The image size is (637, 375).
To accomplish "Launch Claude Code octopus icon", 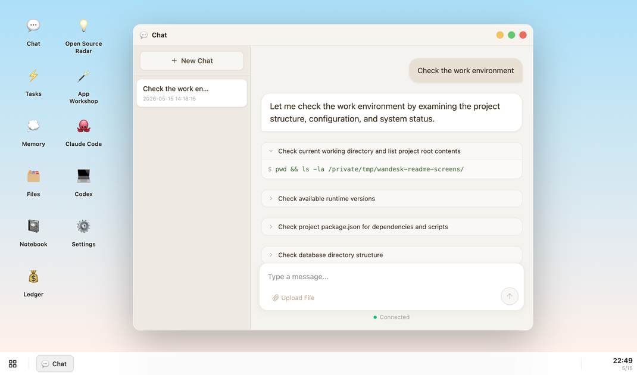I will coord(83,126).
